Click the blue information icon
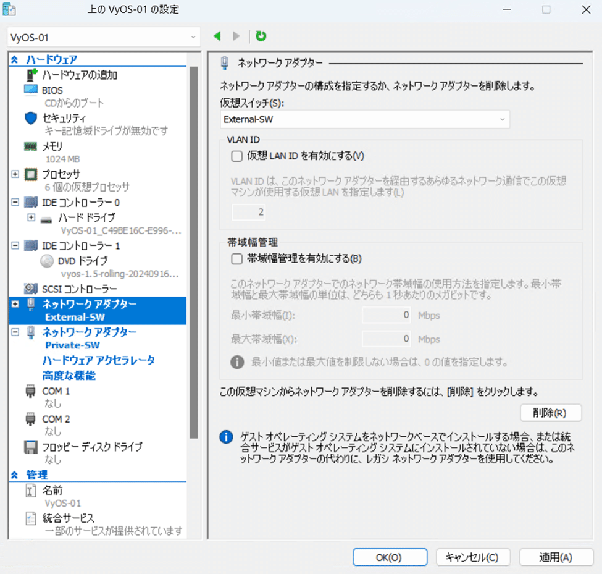 pyautogui.click(x=226, y=437)
